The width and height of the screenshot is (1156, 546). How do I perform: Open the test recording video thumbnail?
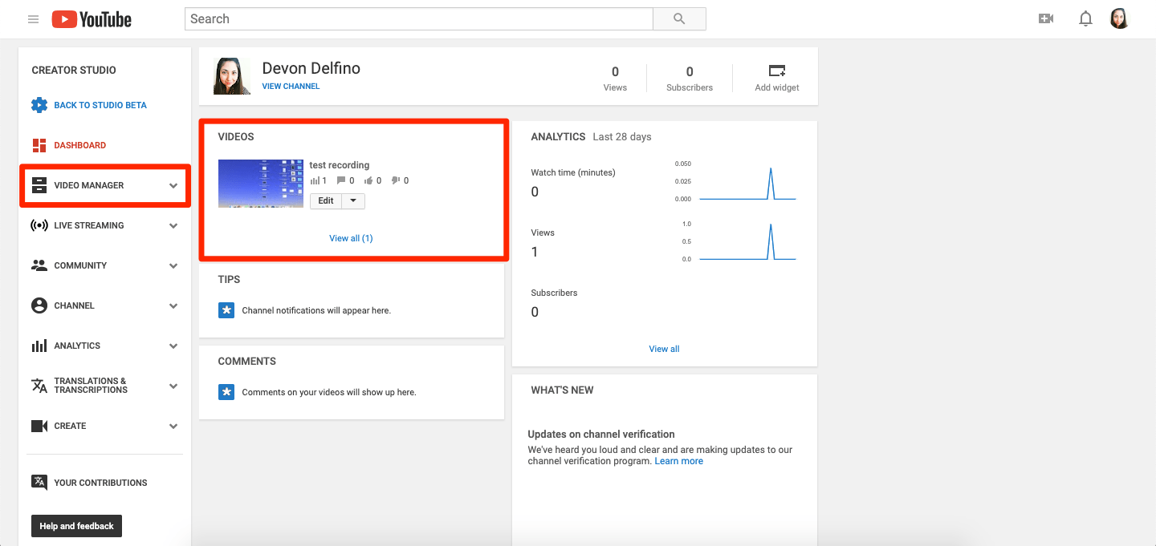(x=261, y=184)
